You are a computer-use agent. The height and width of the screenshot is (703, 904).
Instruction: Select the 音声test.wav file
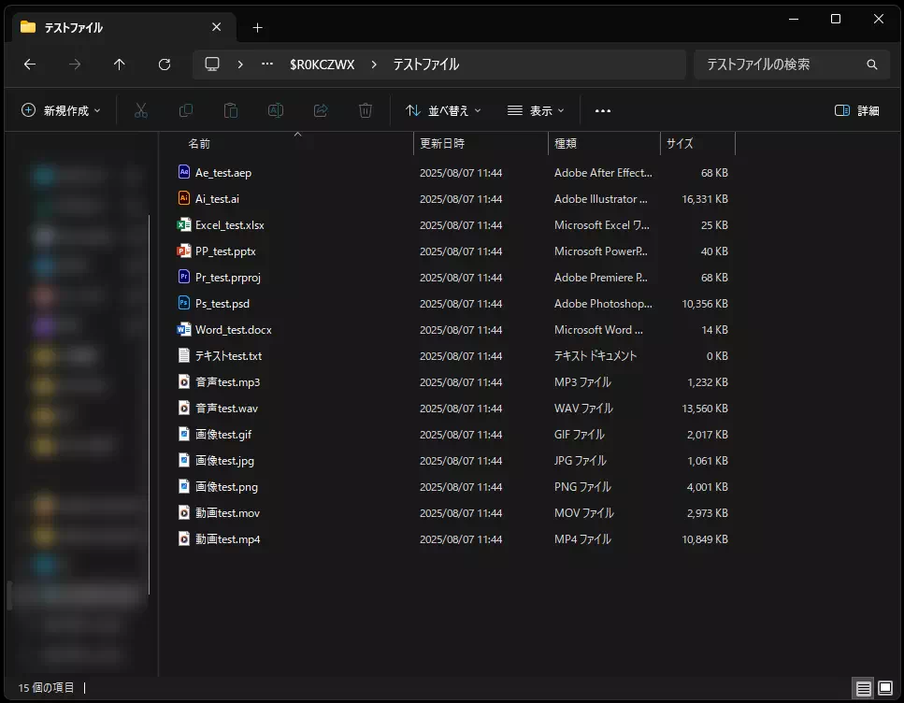click(226, 408)
